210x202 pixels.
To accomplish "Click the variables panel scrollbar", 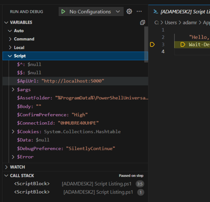I will click(x=146, y=44).
